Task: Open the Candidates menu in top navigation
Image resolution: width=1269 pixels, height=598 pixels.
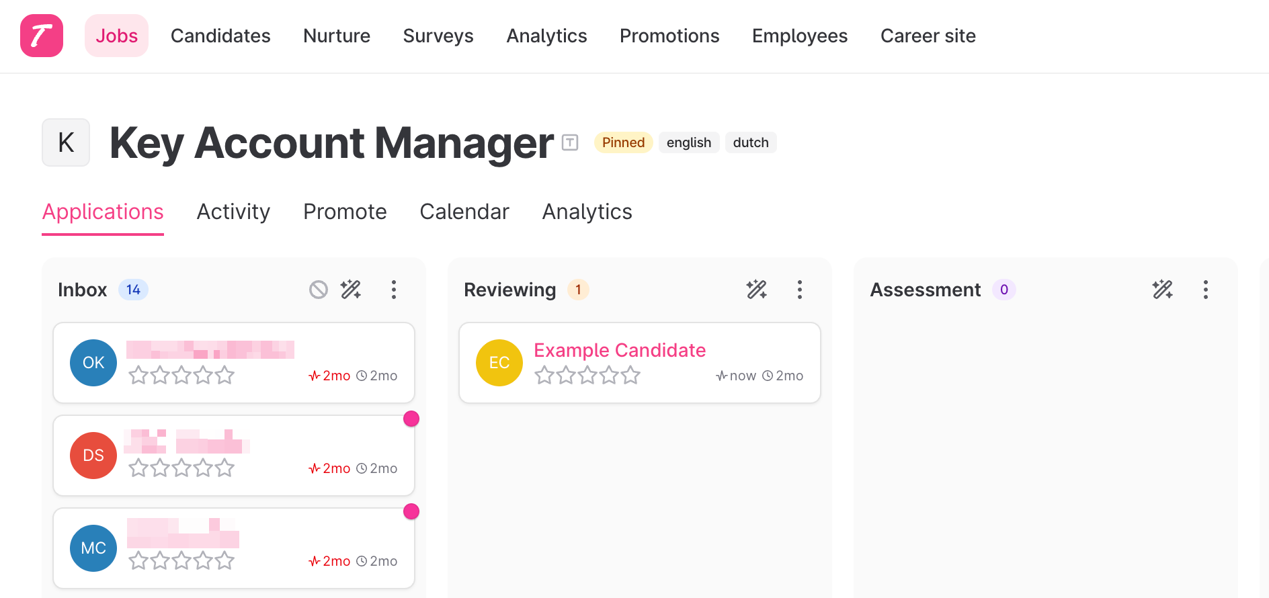Action: [220, 36]
